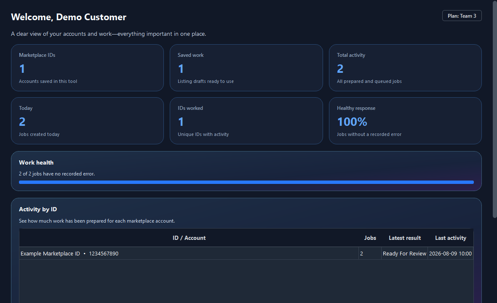Select the Total activity stat card
Screen dimensions: 497x303
405,68
